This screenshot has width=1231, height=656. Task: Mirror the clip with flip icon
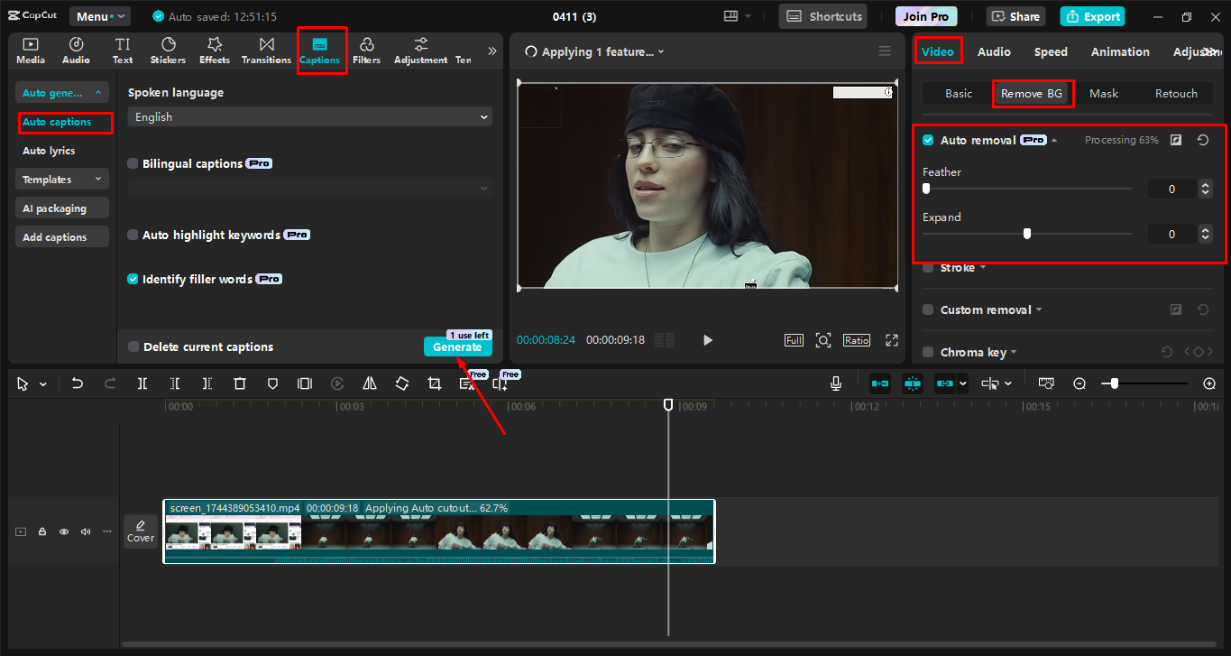click(x=370, y=383)
